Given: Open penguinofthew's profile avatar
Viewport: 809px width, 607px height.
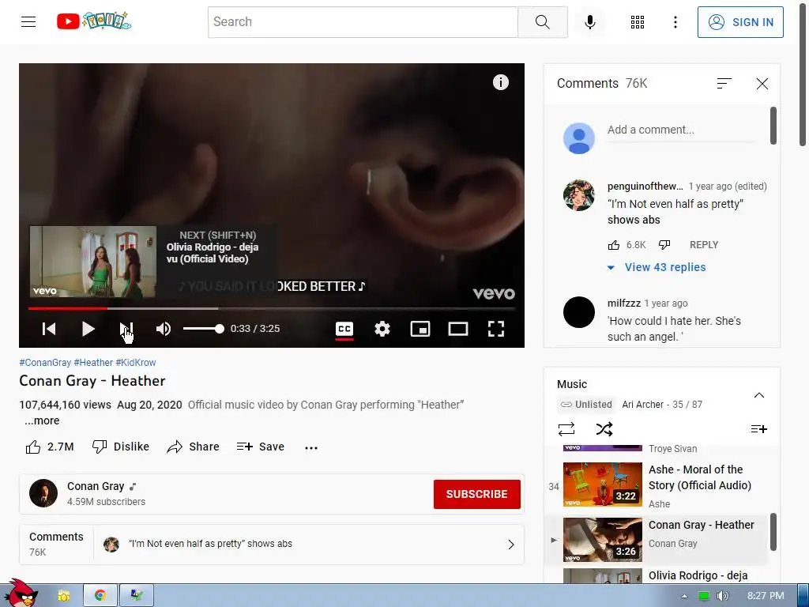Looking at the screenshot, I should pos(578,195).
